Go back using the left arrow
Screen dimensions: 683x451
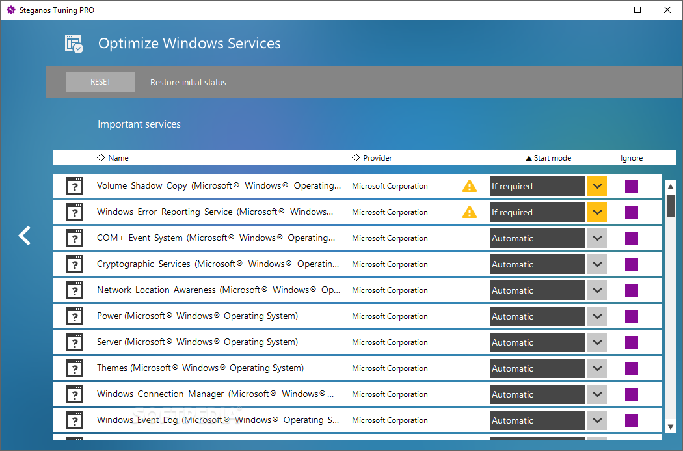[x=25, y=236]
